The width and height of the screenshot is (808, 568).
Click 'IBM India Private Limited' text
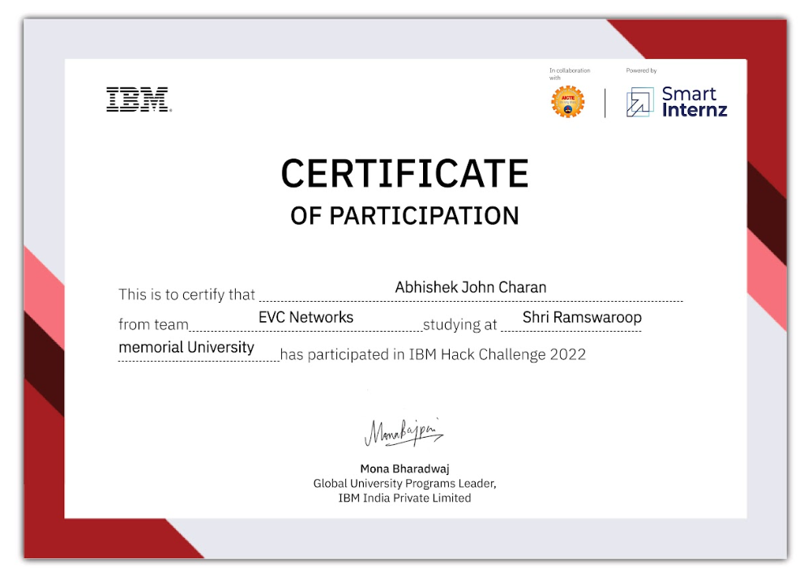coord(404,498)
